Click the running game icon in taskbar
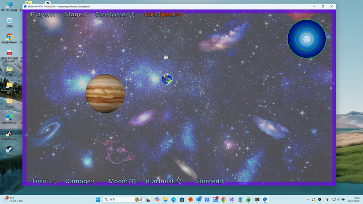The image size is (363, 204). (265, 199)
